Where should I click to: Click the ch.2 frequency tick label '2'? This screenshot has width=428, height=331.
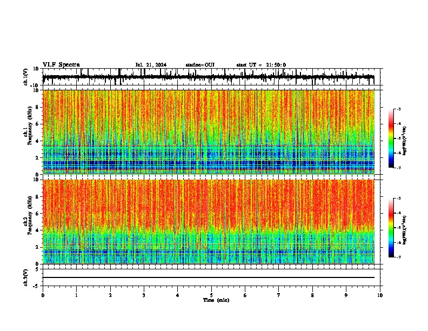(37, 247)
